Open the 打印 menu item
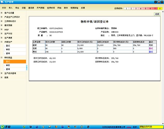Image resolution: width=164 pixels, height=129 pixels. [x=4, y=8]
